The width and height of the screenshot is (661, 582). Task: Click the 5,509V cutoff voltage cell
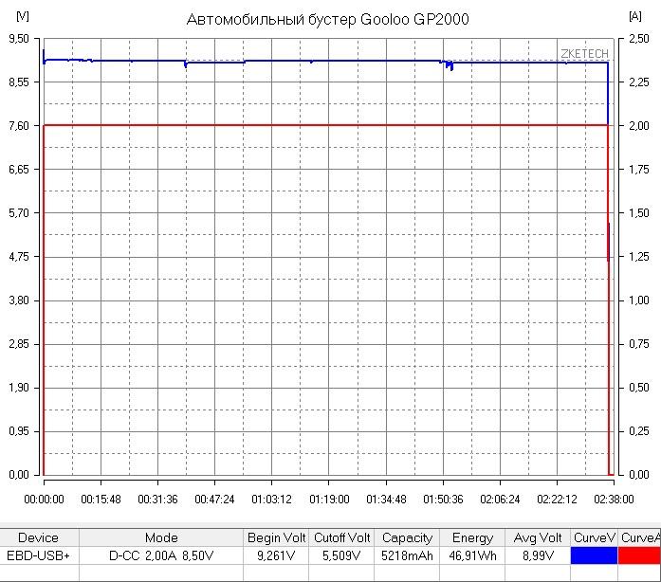341,555
